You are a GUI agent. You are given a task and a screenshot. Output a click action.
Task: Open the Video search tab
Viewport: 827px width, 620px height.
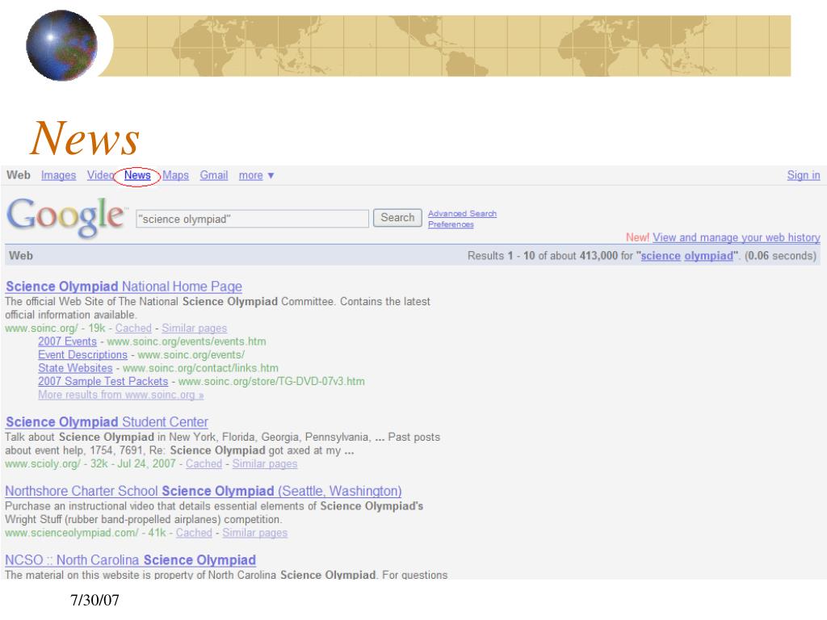point(100,175)
